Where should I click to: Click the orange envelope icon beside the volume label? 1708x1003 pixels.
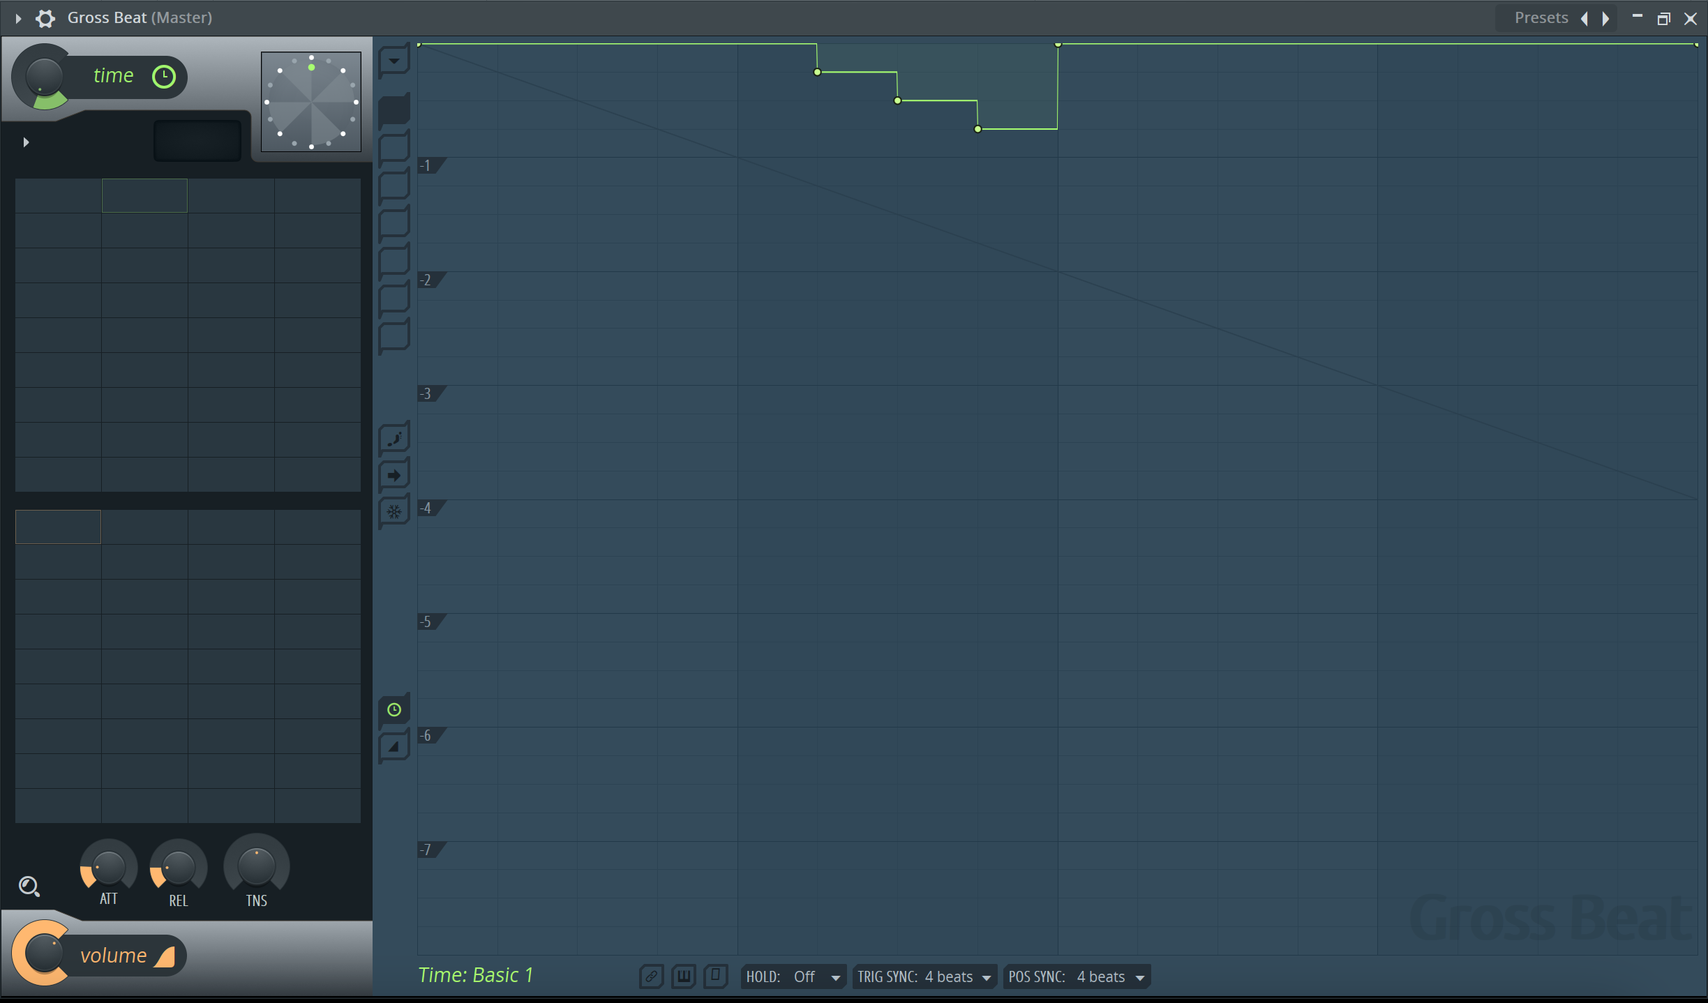165,956
